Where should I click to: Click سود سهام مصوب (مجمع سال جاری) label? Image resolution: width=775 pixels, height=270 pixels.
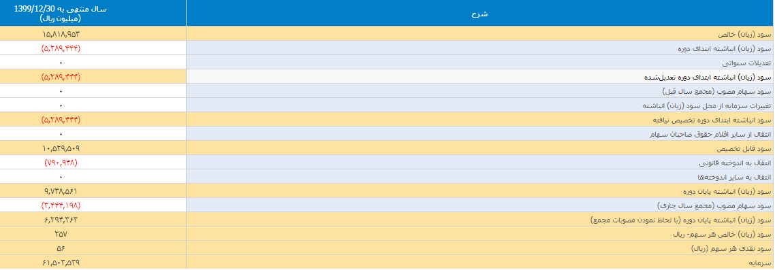[714, 206]
